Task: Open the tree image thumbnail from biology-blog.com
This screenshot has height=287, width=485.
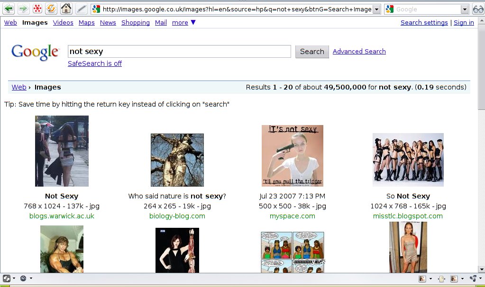Action: click(x=177, y=160)
